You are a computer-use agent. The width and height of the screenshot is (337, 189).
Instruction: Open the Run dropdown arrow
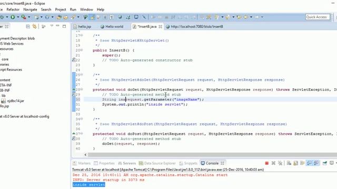pos(18,17)
